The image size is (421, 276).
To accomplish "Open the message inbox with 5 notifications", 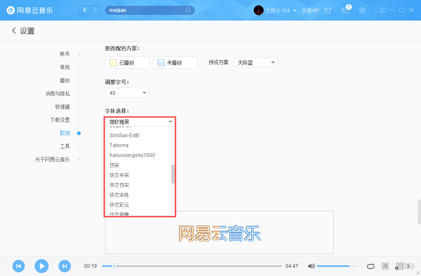I will coord(345,10).
